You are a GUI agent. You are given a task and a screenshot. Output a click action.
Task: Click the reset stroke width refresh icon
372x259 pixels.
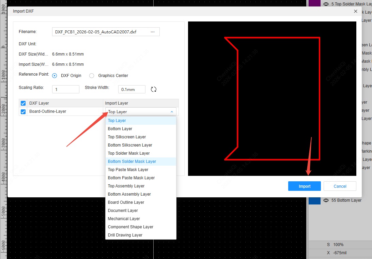(x=154, y=89)
